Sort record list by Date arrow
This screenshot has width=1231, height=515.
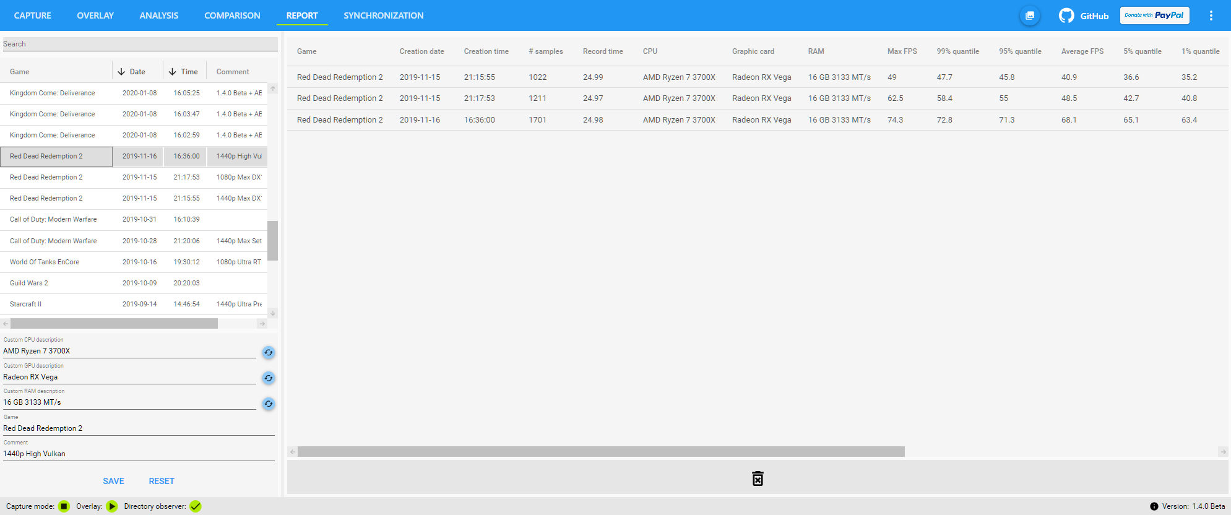point(121,72)
